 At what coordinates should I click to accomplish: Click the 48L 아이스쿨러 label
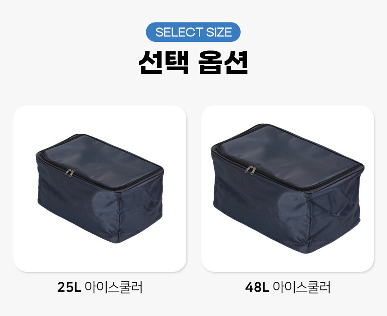click(288, 287)
